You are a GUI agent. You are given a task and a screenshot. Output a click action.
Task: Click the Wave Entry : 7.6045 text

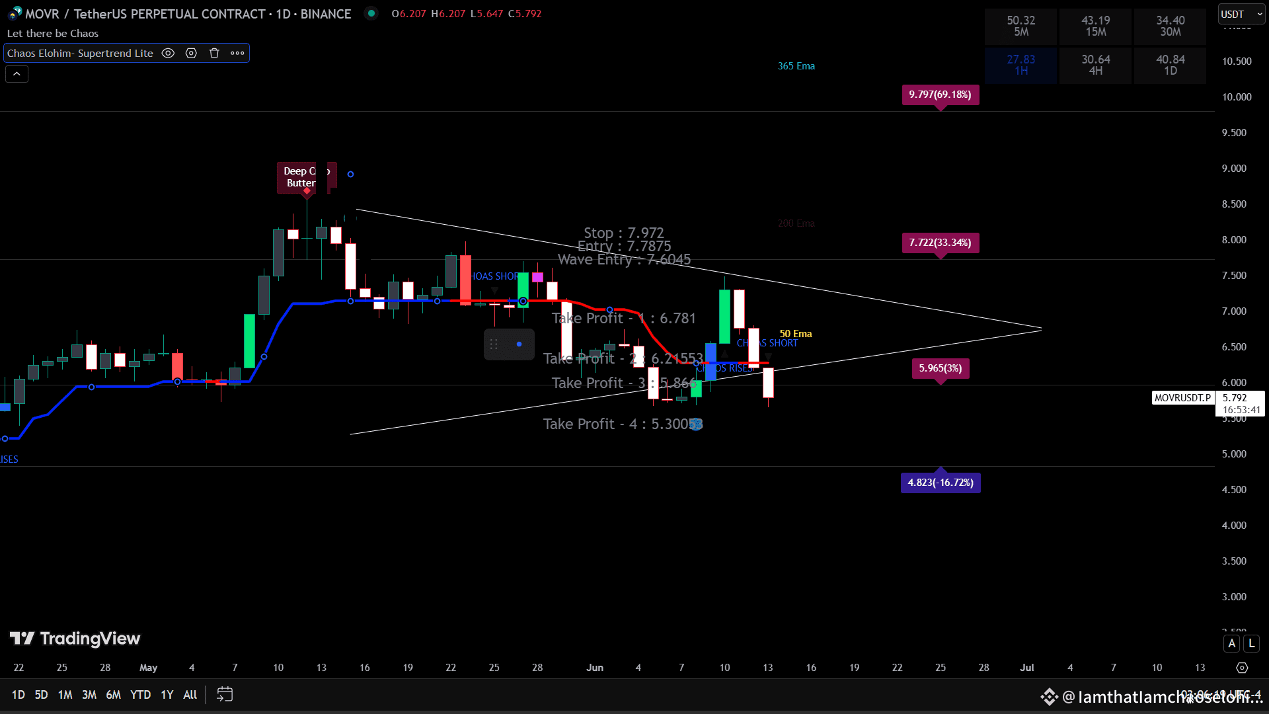[x=624, y=259]
